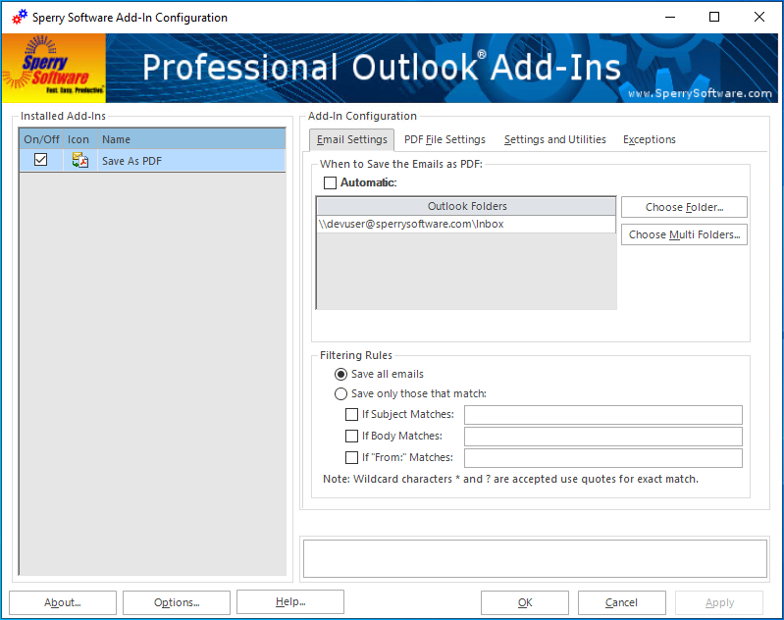Click the Outlook Folders column header
This screenshot has height=620, width=784.
click(466, 206)
